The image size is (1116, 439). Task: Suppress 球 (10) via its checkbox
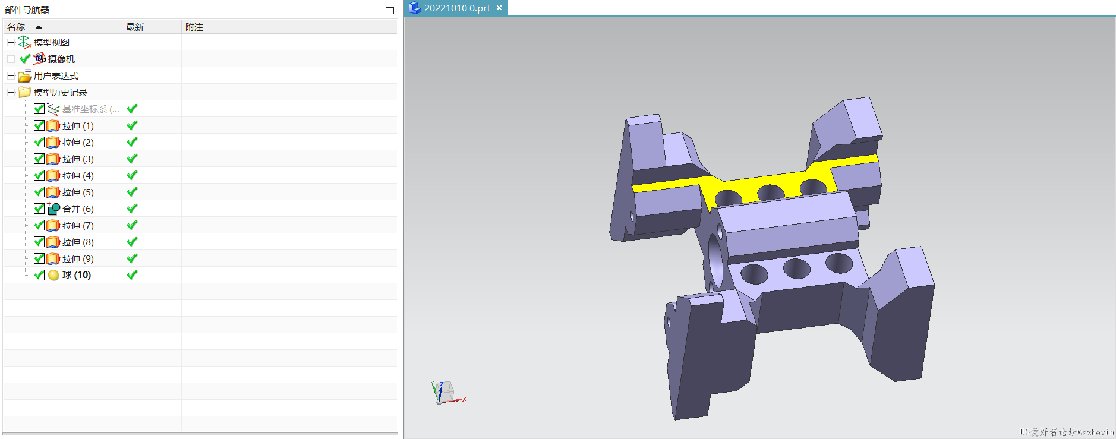coord(39,275)
